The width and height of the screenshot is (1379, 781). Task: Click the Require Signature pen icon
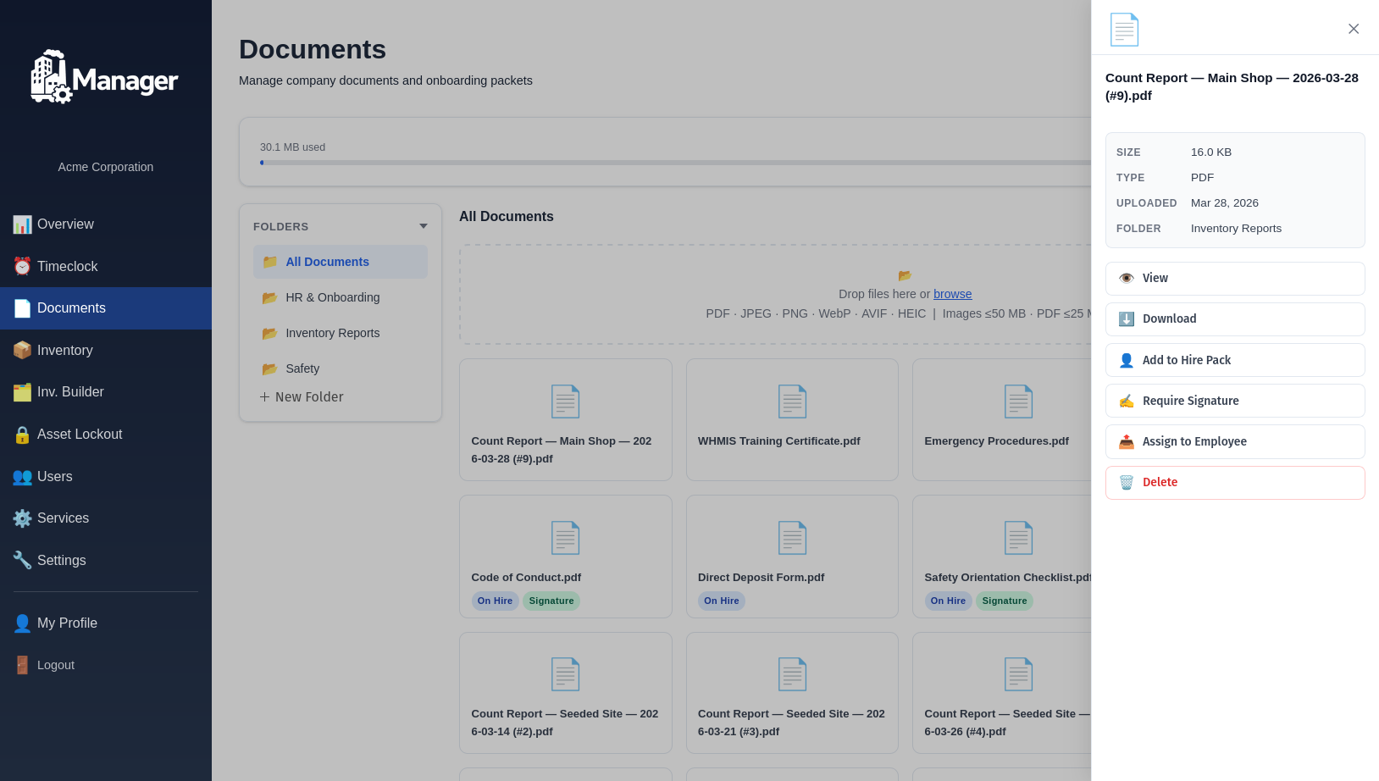coord(1126,402)
